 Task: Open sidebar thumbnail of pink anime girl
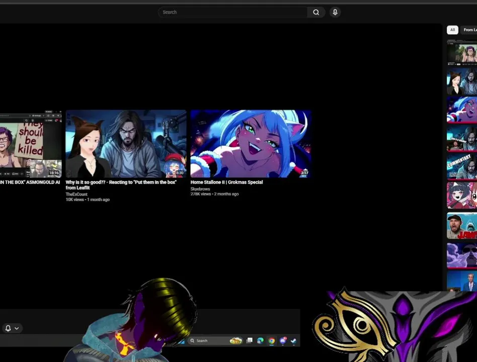point(462,195)
